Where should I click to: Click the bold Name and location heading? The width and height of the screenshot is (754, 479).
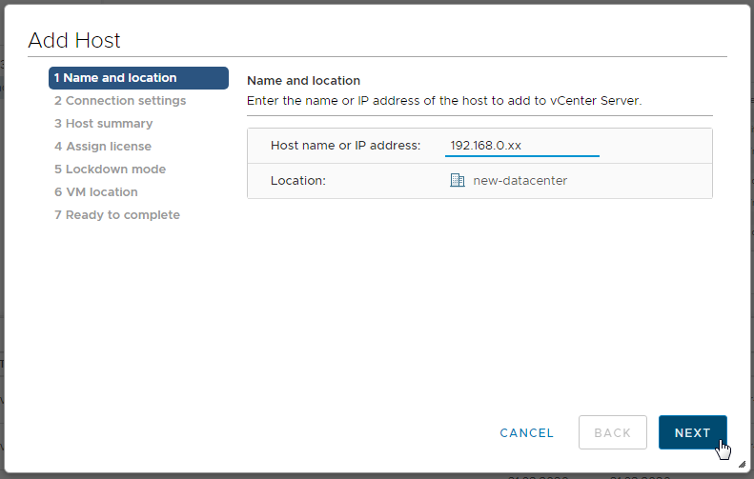303,81
